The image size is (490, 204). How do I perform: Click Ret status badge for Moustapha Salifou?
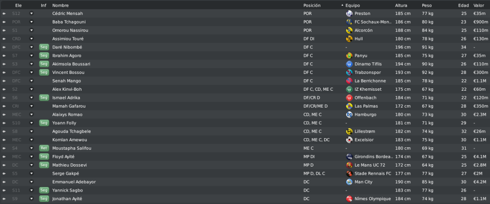(x=44, y=148)
